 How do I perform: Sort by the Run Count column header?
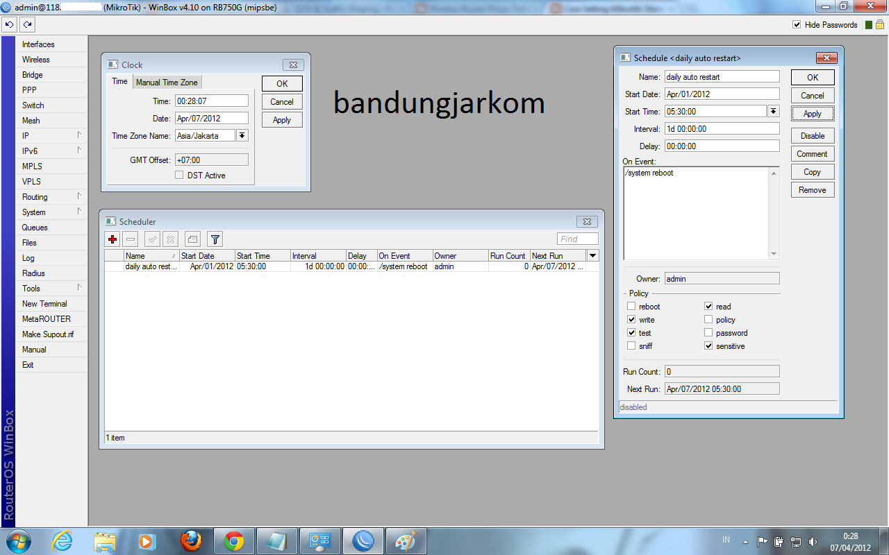[x=509, y=256]
